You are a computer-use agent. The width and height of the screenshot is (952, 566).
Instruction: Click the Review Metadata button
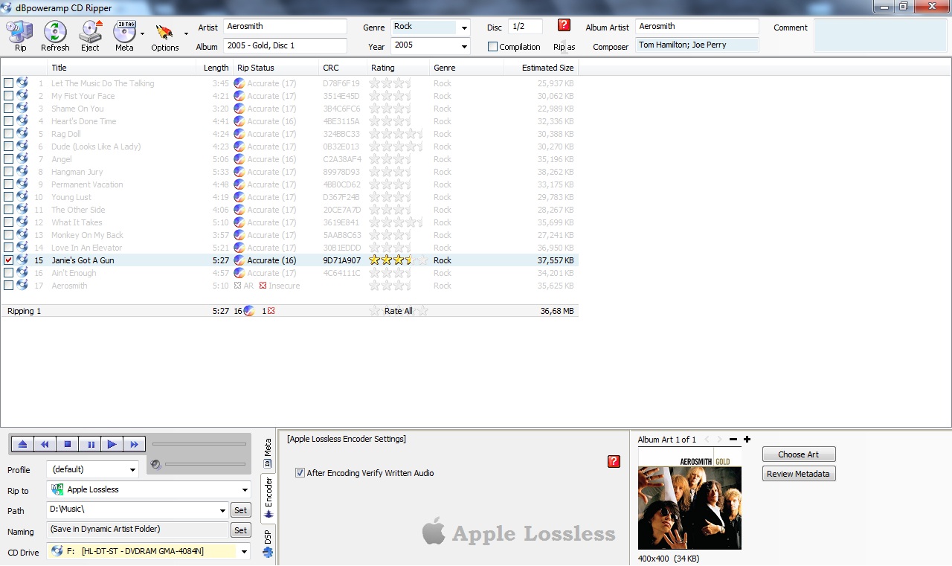click(798, 474)
